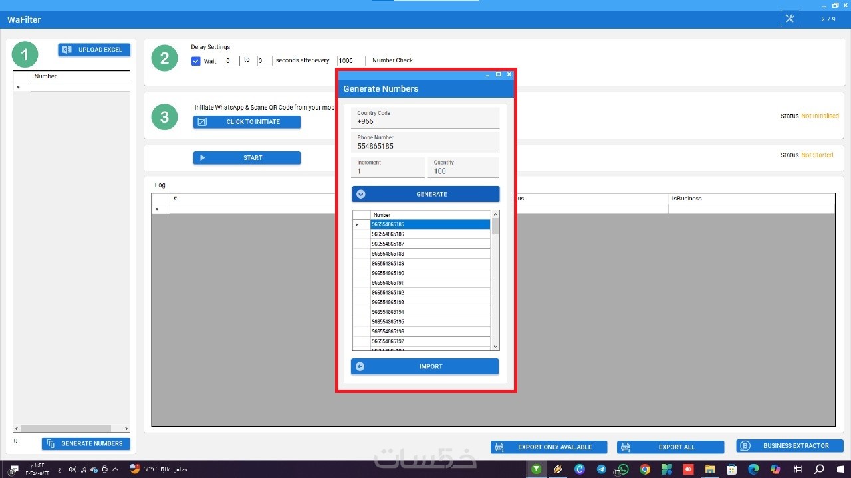Click the EXPORT ALL button

[x=670, y=447]
